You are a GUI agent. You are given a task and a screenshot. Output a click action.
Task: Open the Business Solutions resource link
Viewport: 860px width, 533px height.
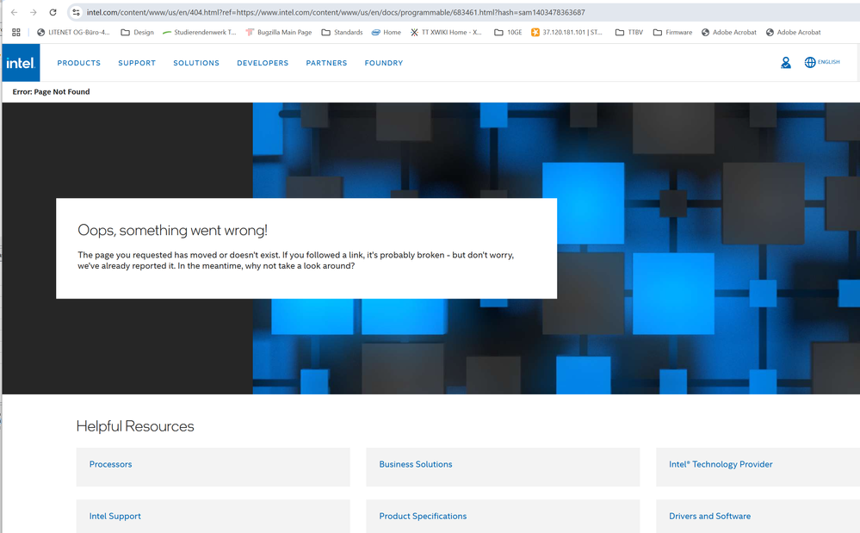(416, 464)
